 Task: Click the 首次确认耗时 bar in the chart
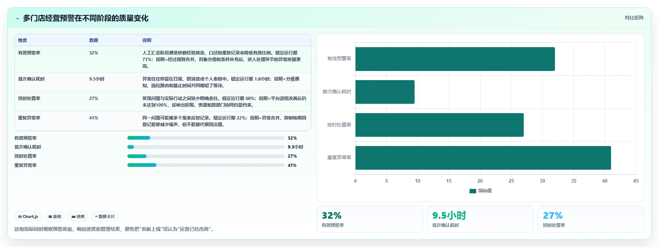tap(385, 92)
